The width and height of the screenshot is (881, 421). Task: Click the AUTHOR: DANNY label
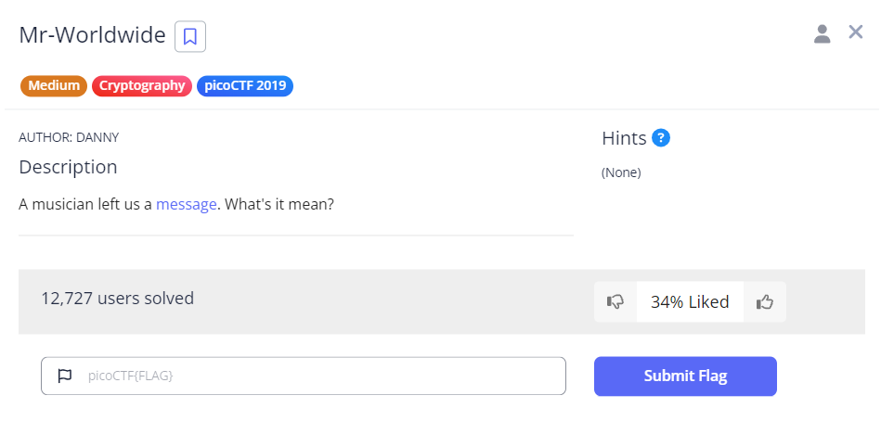tap(69, 137)
